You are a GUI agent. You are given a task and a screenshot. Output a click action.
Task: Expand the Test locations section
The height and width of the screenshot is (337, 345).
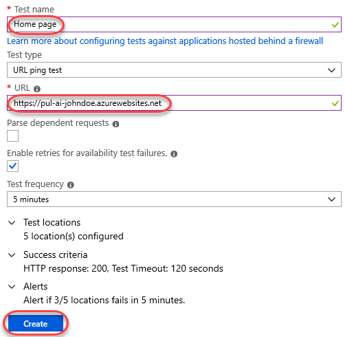12,223
